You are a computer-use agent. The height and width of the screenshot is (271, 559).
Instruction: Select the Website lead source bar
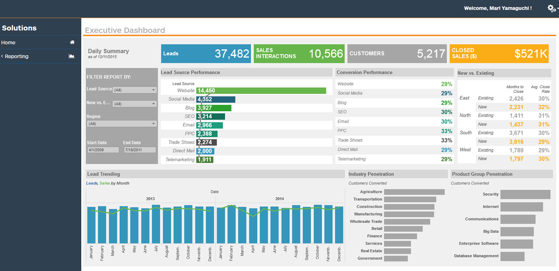click(261, 91)
